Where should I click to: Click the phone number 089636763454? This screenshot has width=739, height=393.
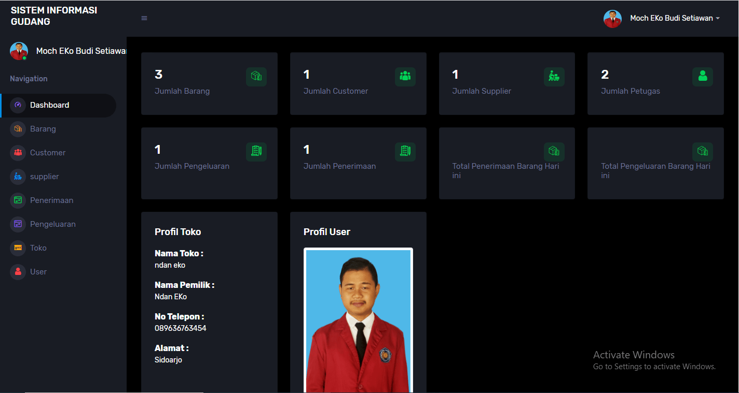tap(181, 328)
